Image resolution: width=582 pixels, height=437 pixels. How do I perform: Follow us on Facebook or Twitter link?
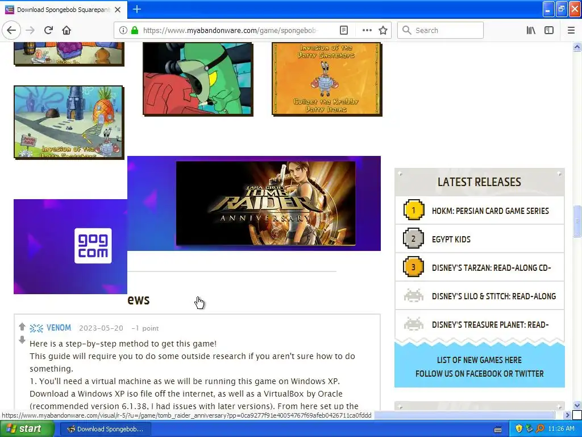point(479,374)
